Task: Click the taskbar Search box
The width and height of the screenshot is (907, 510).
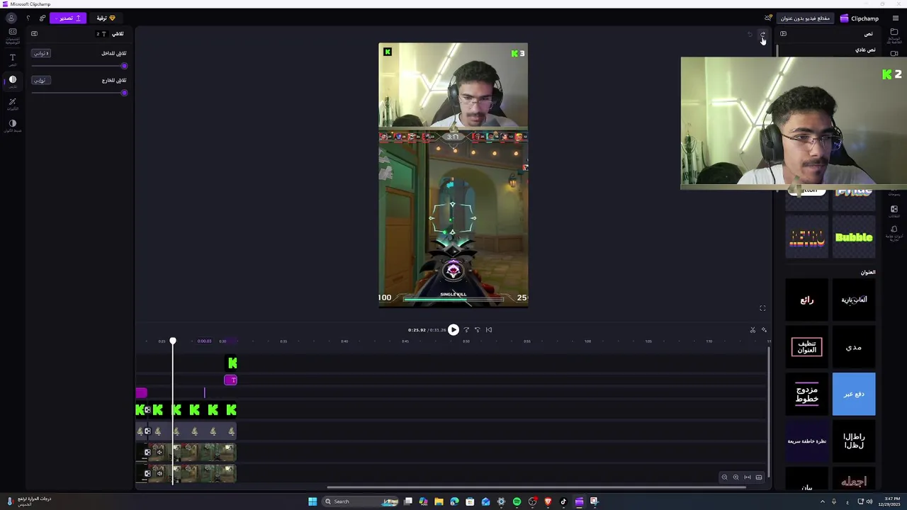Action: [x=360, y=501]
